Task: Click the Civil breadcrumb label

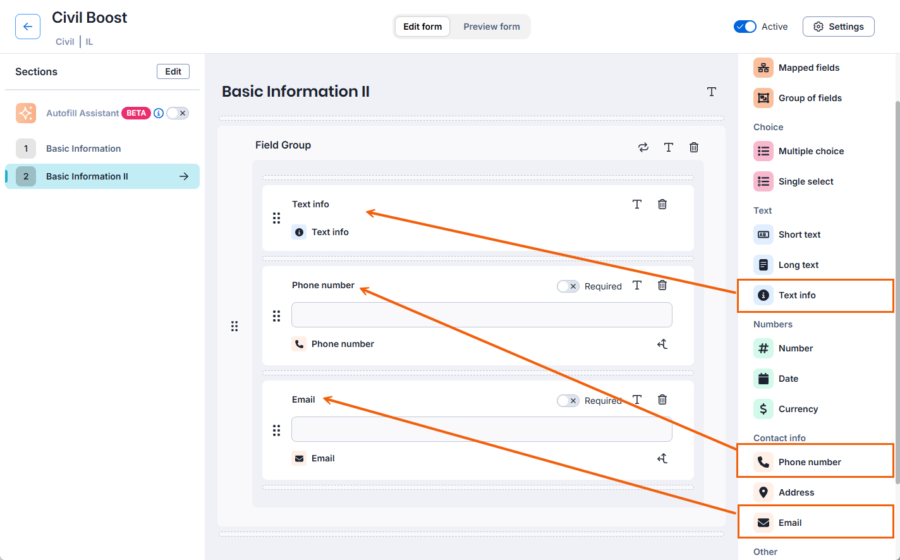Action: (x=65, y=42)
